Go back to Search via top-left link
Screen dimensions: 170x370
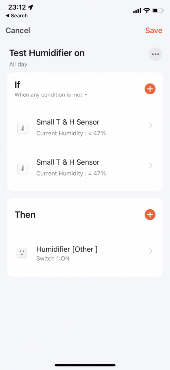point(17,15)
